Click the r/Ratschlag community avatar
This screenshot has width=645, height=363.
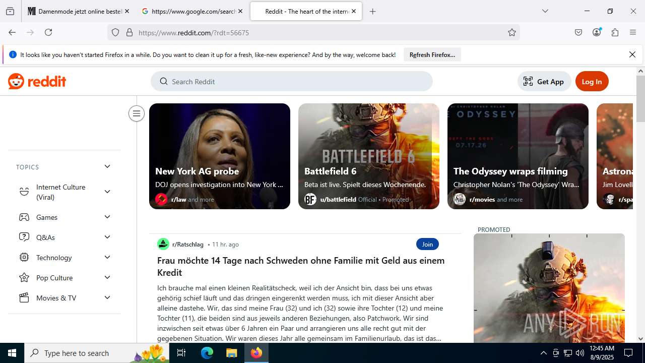pyautogui.click(x=163, y=244)
